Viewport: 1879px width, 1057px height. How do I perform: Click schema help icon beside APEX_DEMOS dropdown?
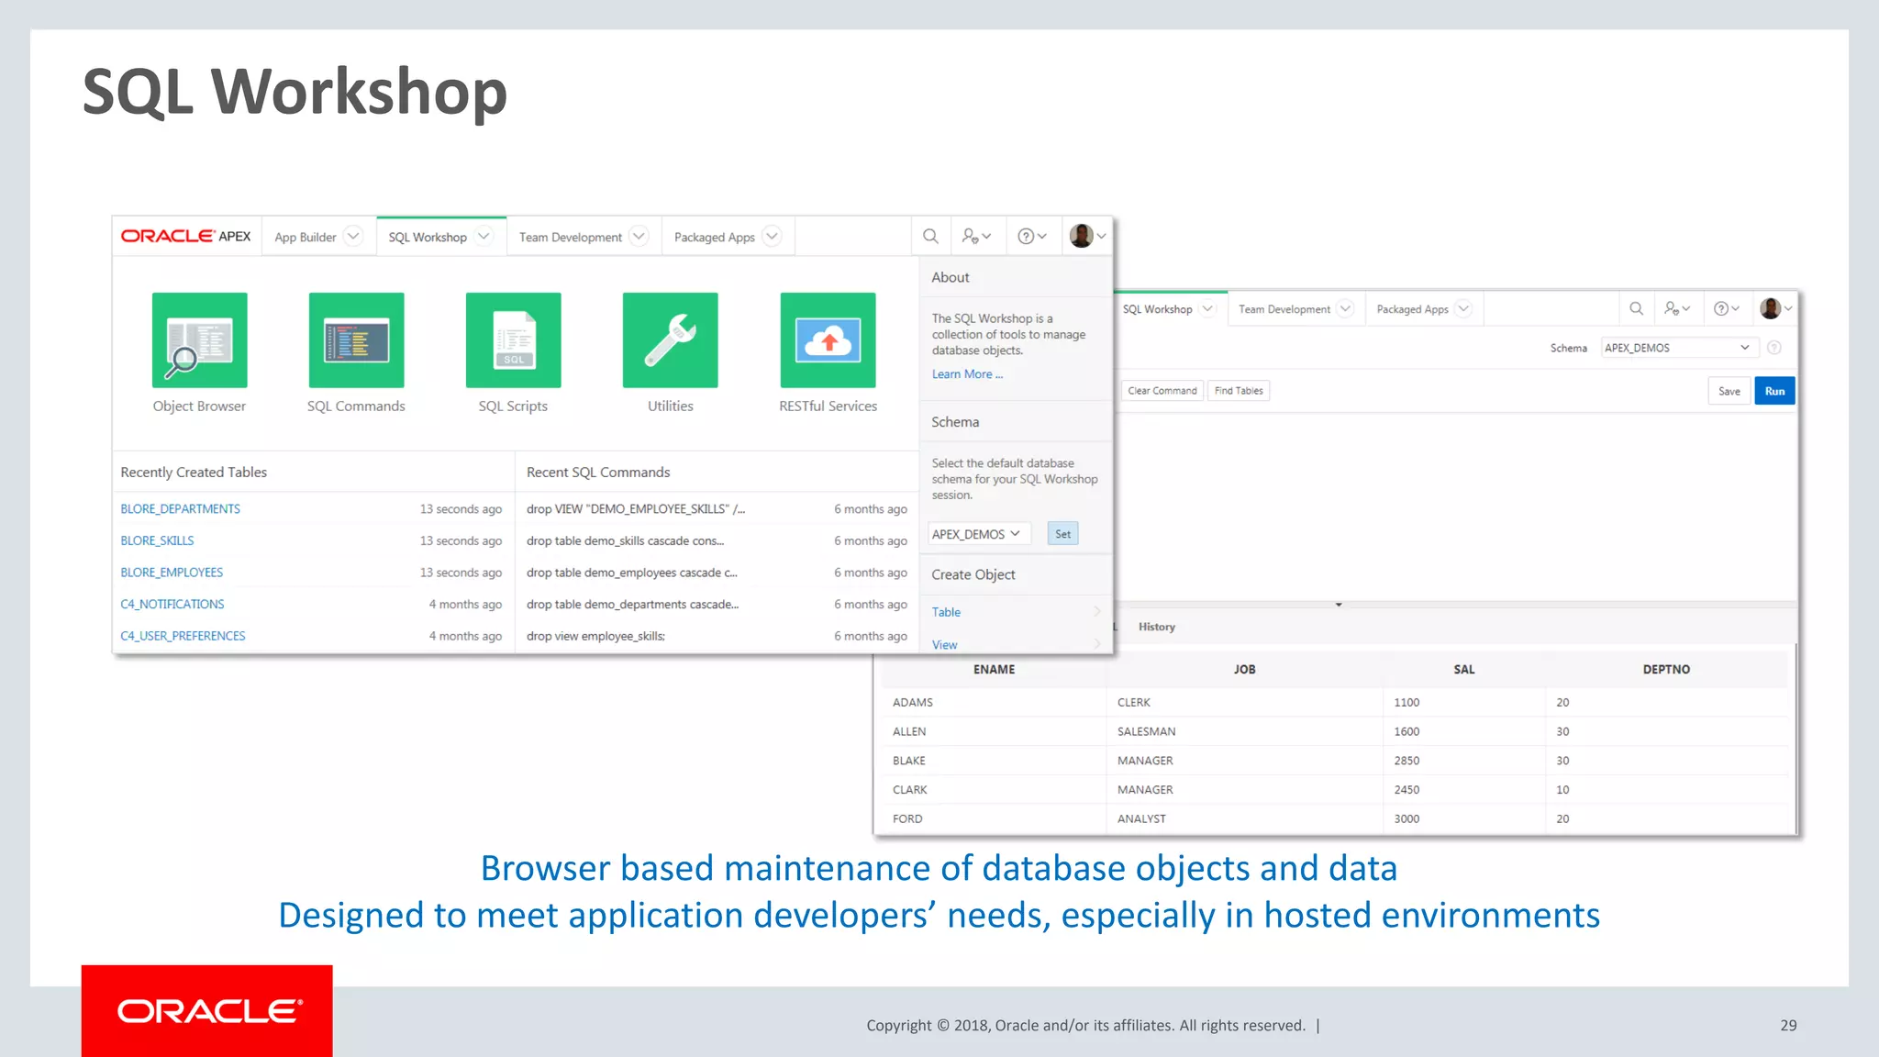1774,348
